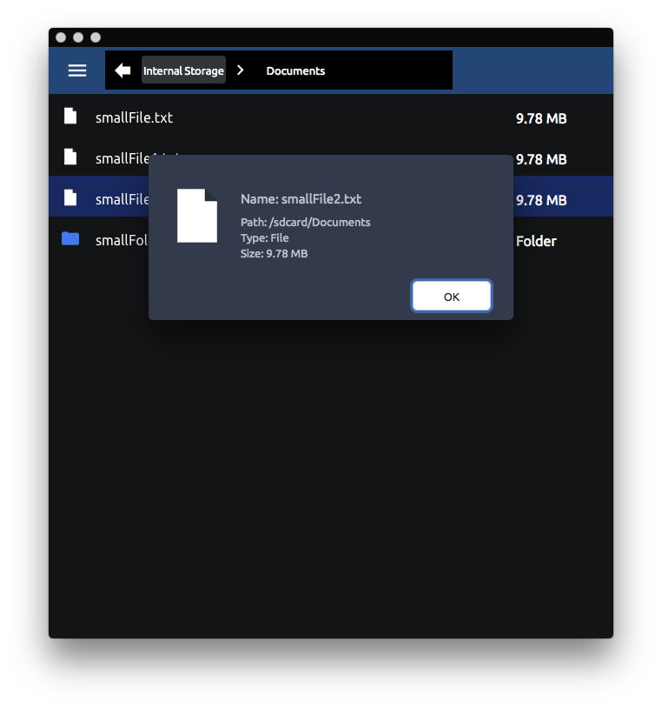This screenshot has height=708, width=662.
Task: Click the smallFile.txt file icon
Action: click(70, 117)
